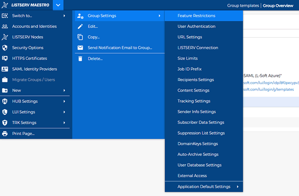Open External Access entry
The height and width of the screenshot is (196, 299).
pos(204,176)
